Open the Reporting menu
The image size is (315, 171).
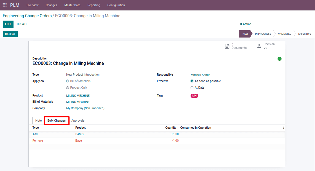coord(94,5)
